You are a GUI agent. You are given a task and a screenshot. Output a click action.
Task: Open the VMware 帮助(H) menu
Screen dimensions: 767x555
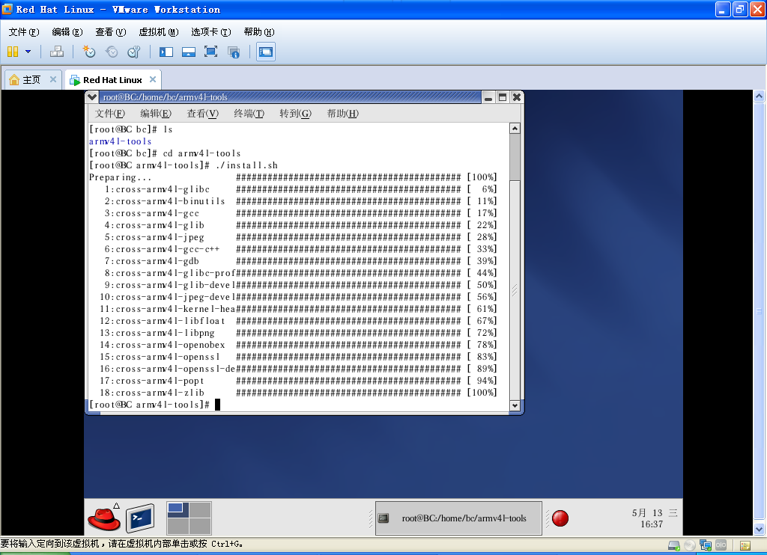(258, 31)
